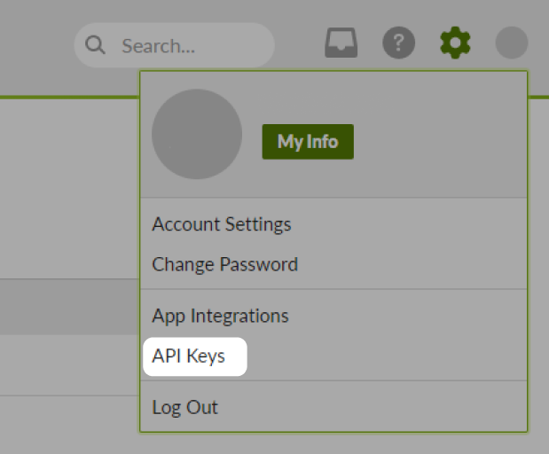Screen dimensions: 549x454
Task: Click empty menu space right of Log Out
Action: [371, 407]
